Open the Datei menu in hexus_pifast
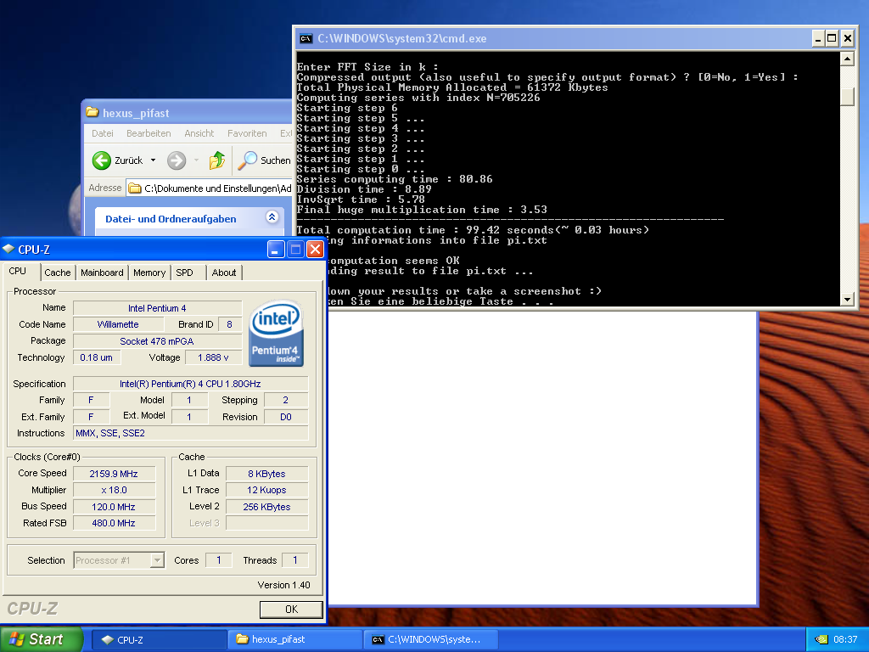869x652 pixels. click(x=103, y=133)
